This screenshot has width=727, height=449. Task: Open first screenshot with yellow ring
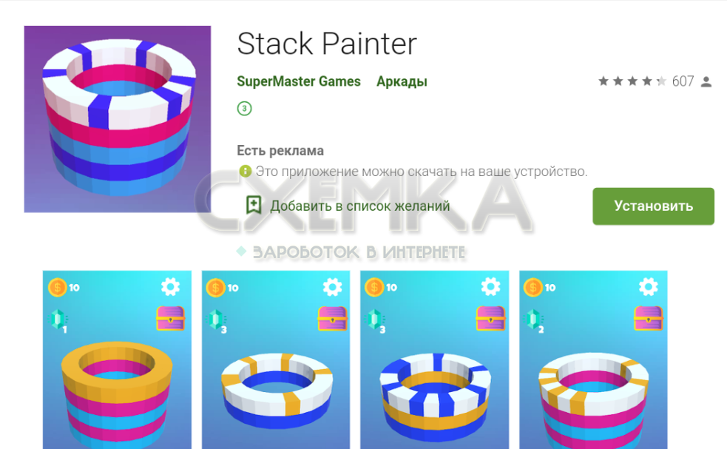(118, 359)
